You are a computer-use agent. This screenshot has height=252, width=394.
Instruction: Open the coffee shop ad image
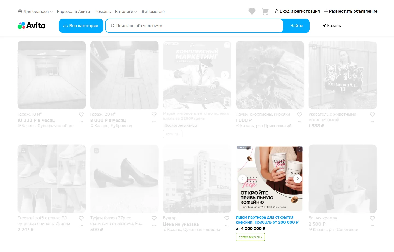[x=270, y=179]
